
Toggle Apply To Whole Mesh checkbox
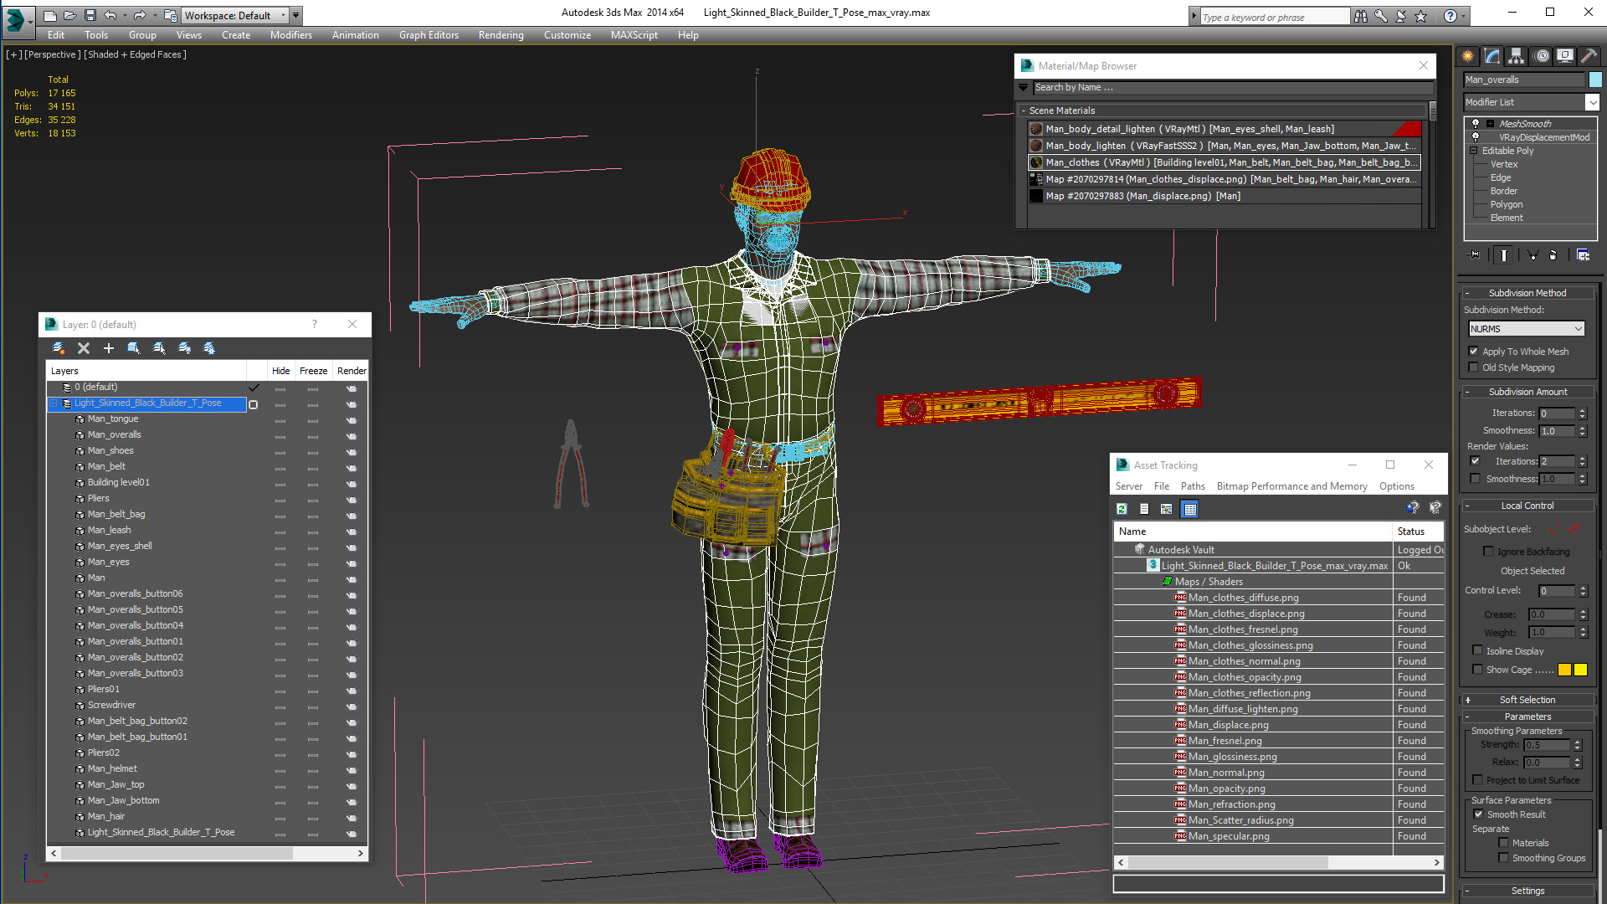point(1474,352)
